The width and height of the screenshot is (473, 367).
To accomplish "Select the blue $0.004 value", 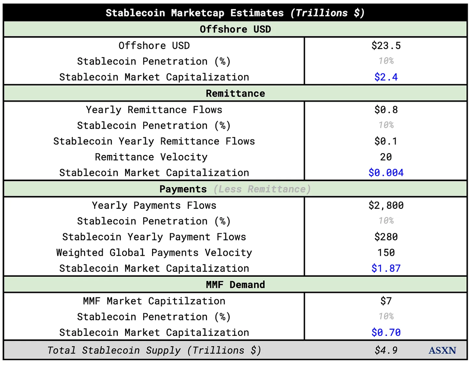I will [x=386, y=173].
